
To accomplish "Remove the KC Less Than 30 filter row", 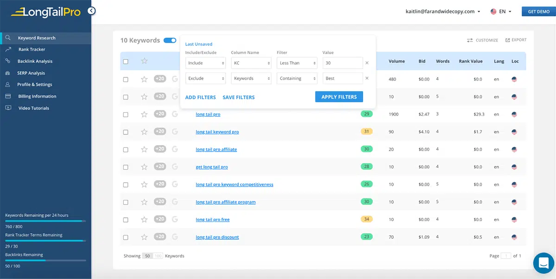I will (x=367, y=63).
